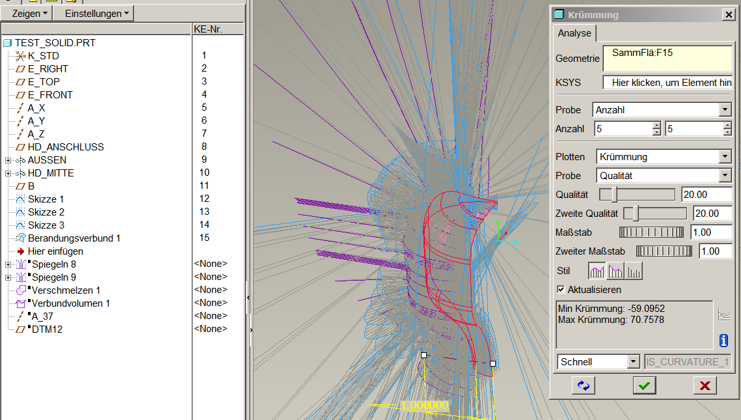Switch to the Analyse tab

click(574, 33)
